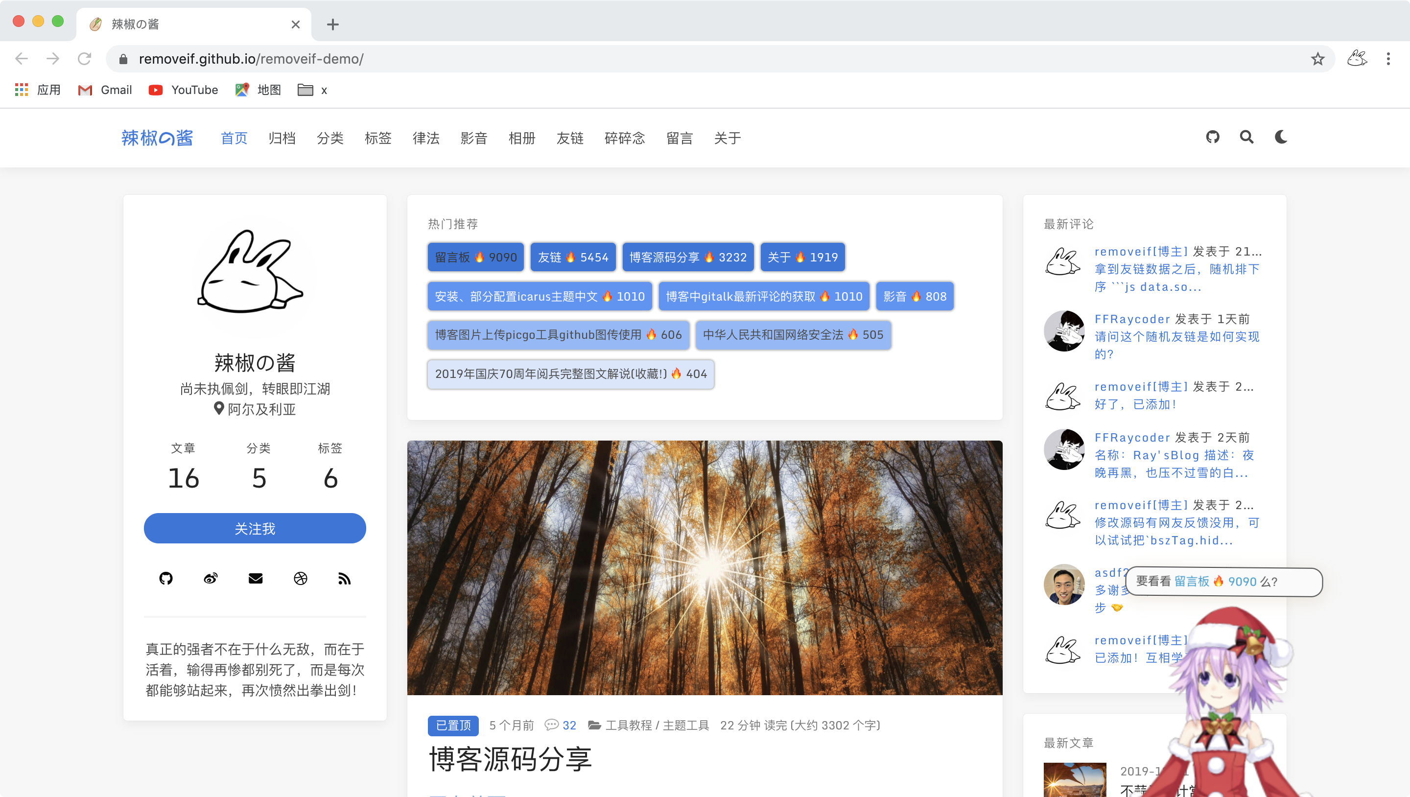
Task: Open the 碎碎念 nav item
Action: point(625,138)
